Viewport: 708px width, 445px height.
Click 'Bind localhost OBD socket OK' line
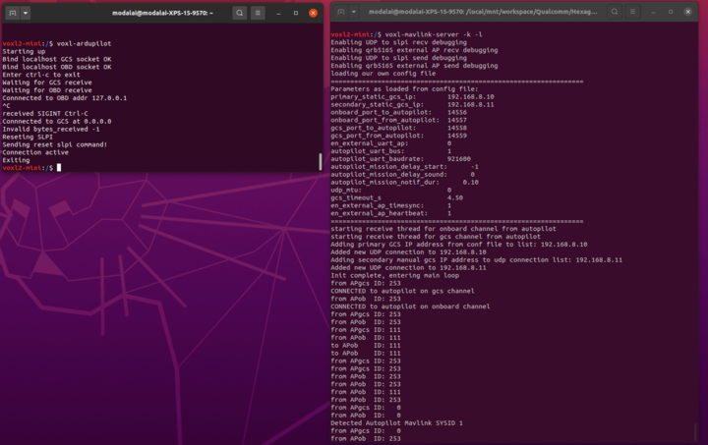(57, 67)
